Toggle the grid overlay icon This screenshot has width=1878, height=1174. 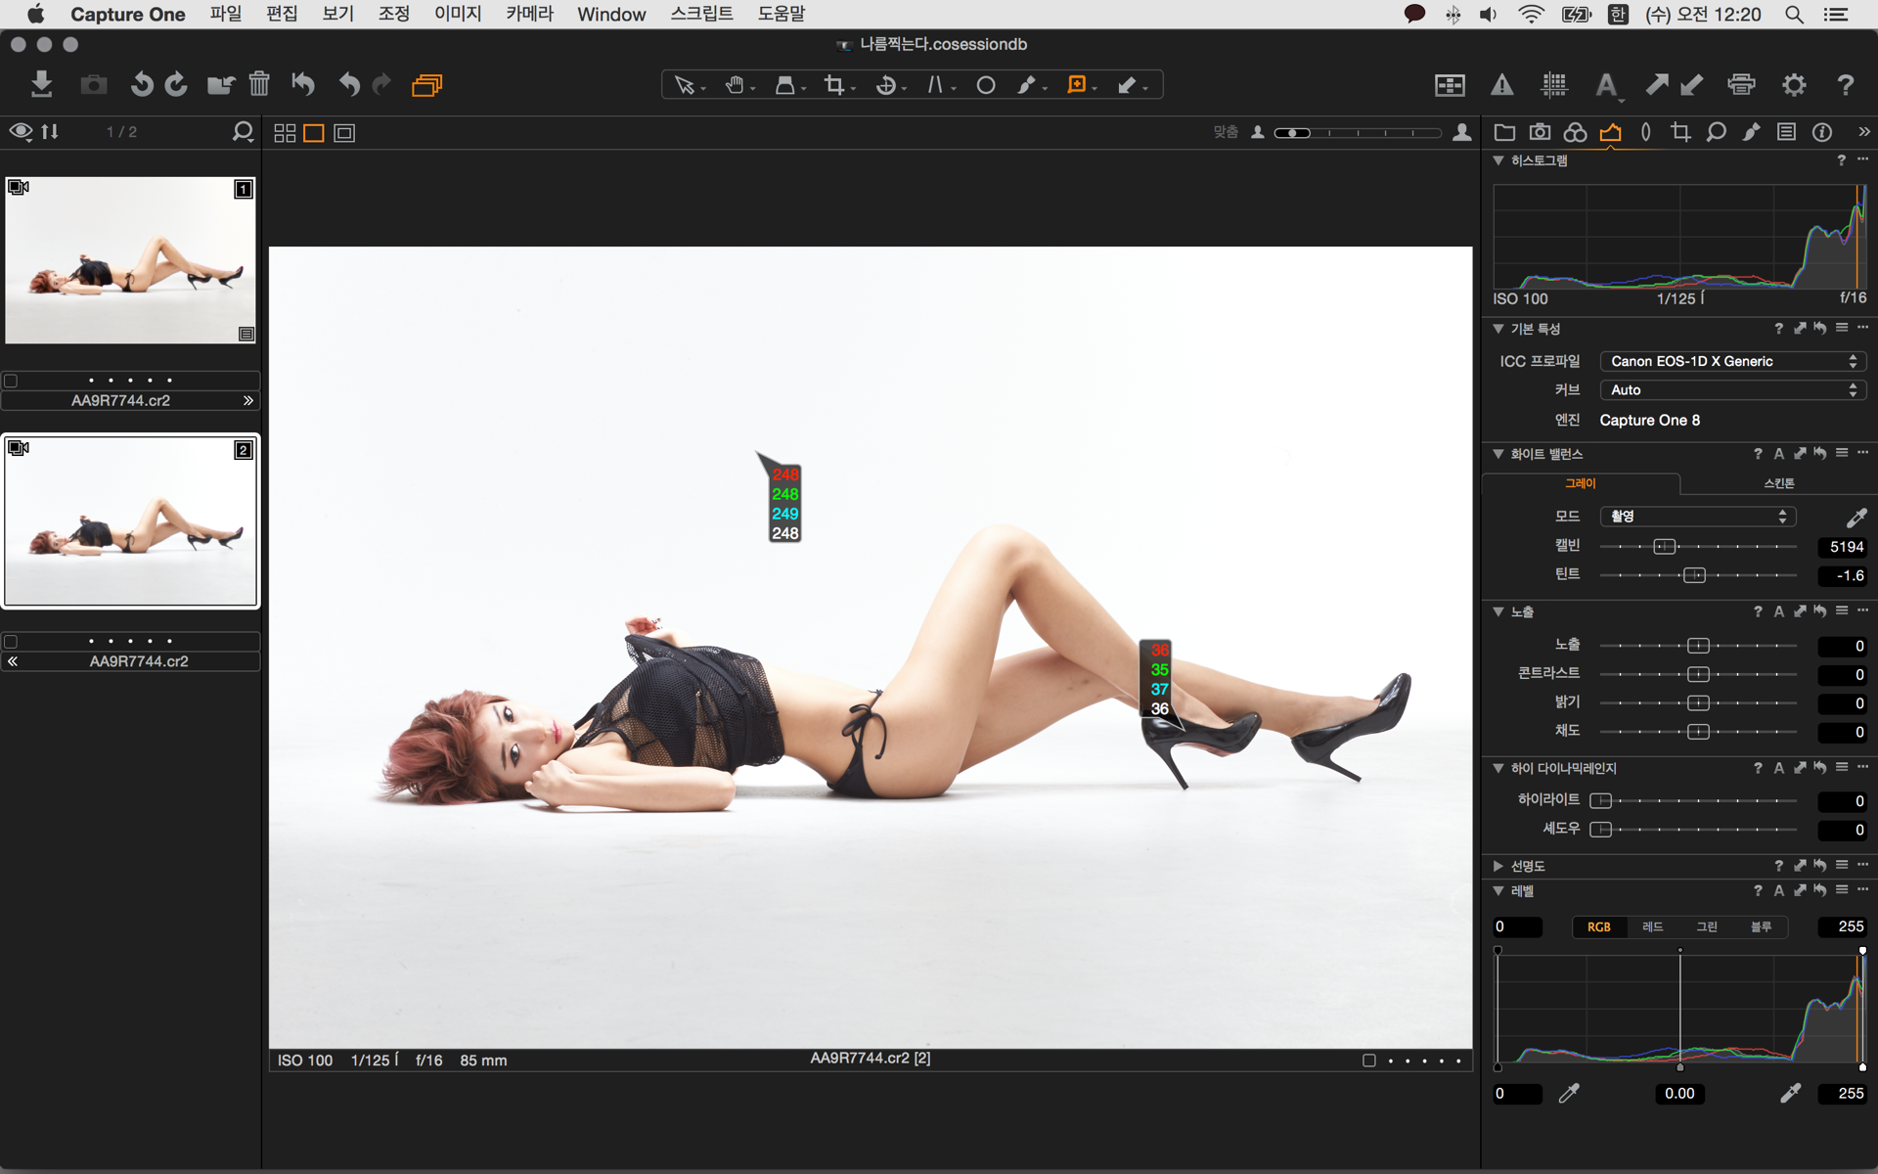1554,85
